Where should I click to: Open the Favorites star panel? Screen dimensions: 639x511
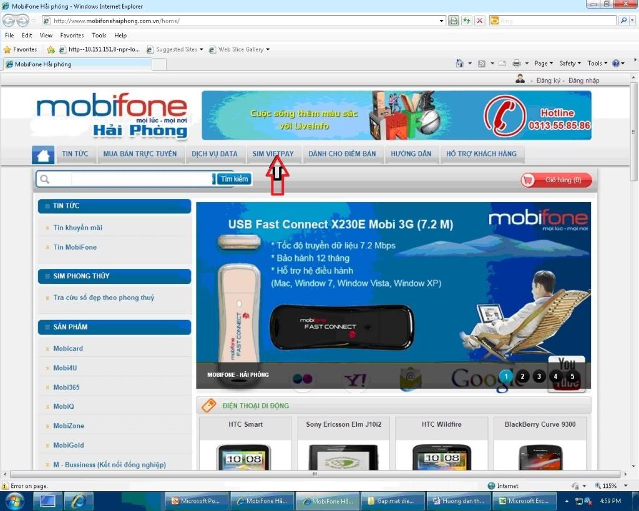[x=20, y=49]
